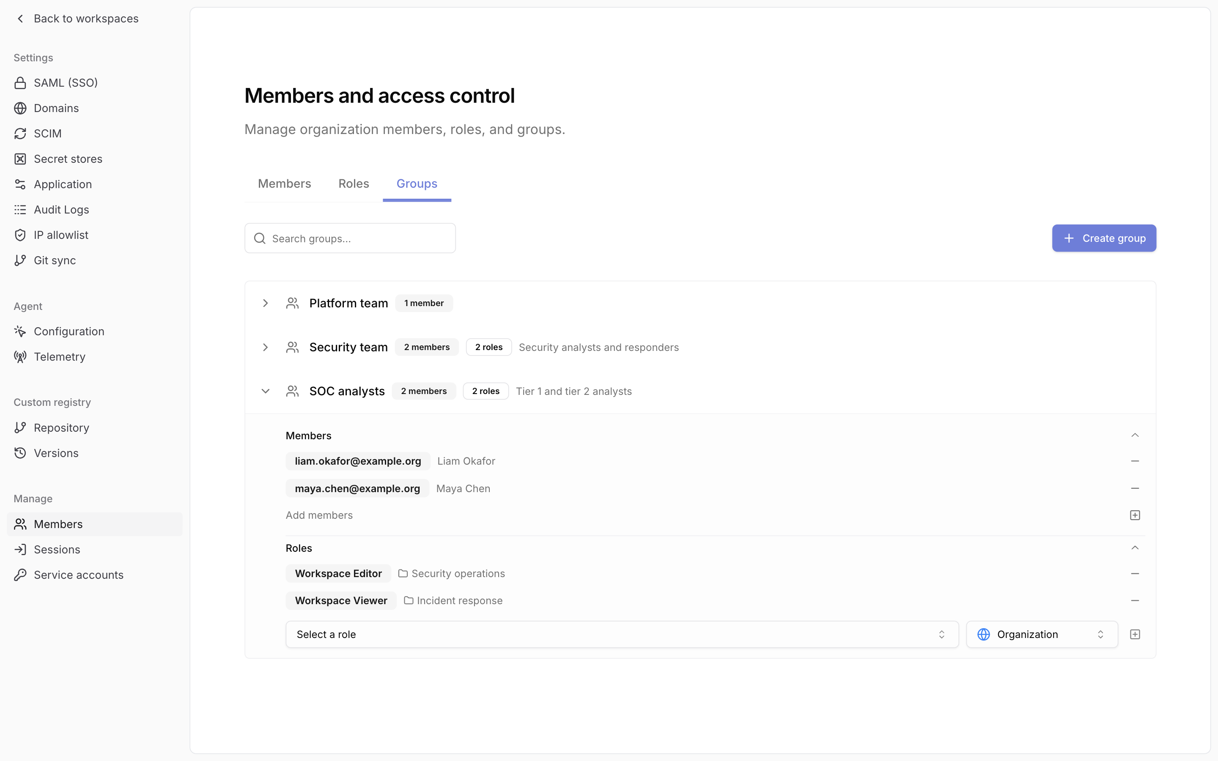Open SAML (SSO) settings
Screen dimensions: 1218x761
pos(95,82)
